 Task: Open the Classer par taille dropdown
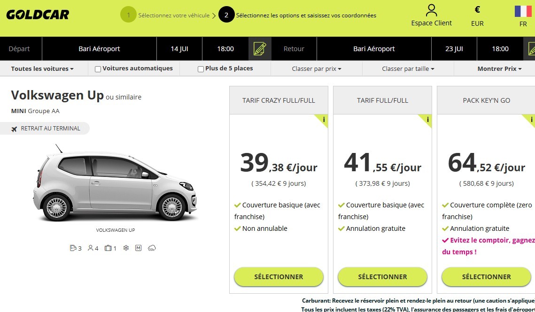(408, 68)
